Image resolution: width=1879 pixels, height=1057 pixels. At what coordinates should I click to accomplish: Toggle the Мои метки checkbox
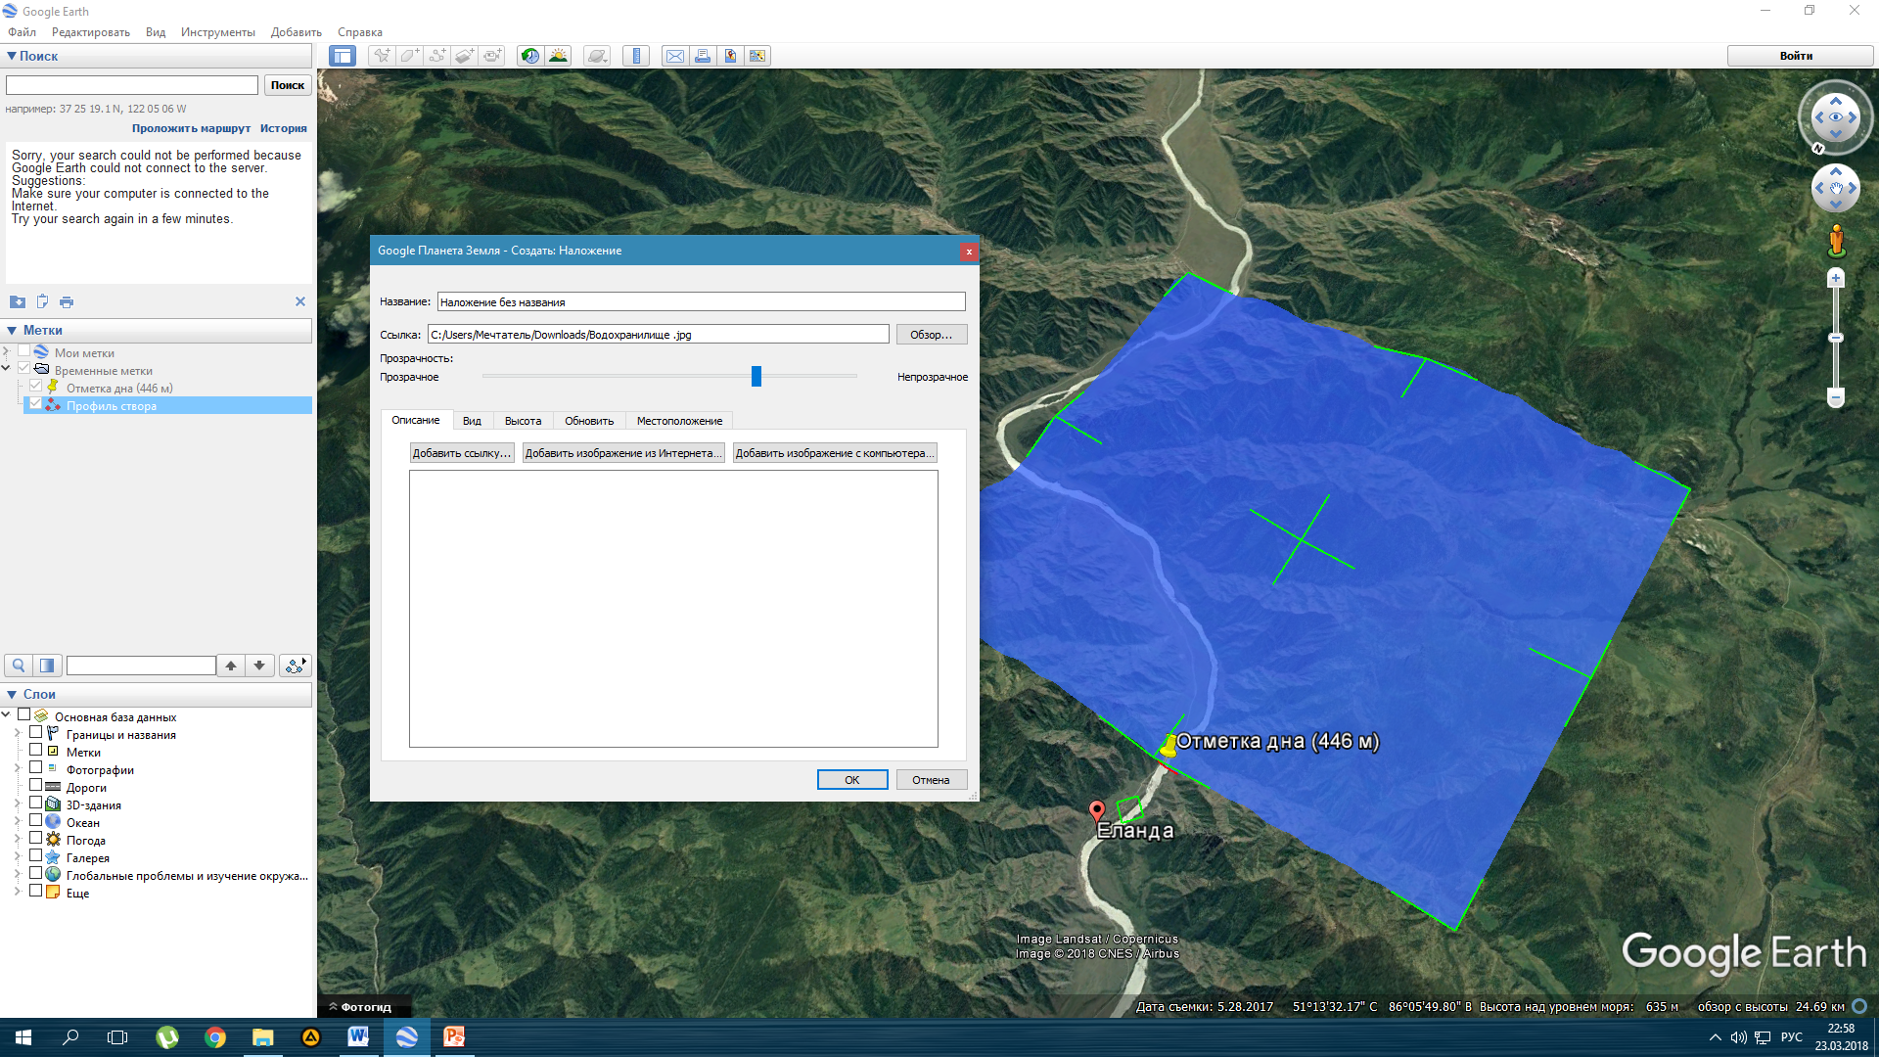point(23,352)
